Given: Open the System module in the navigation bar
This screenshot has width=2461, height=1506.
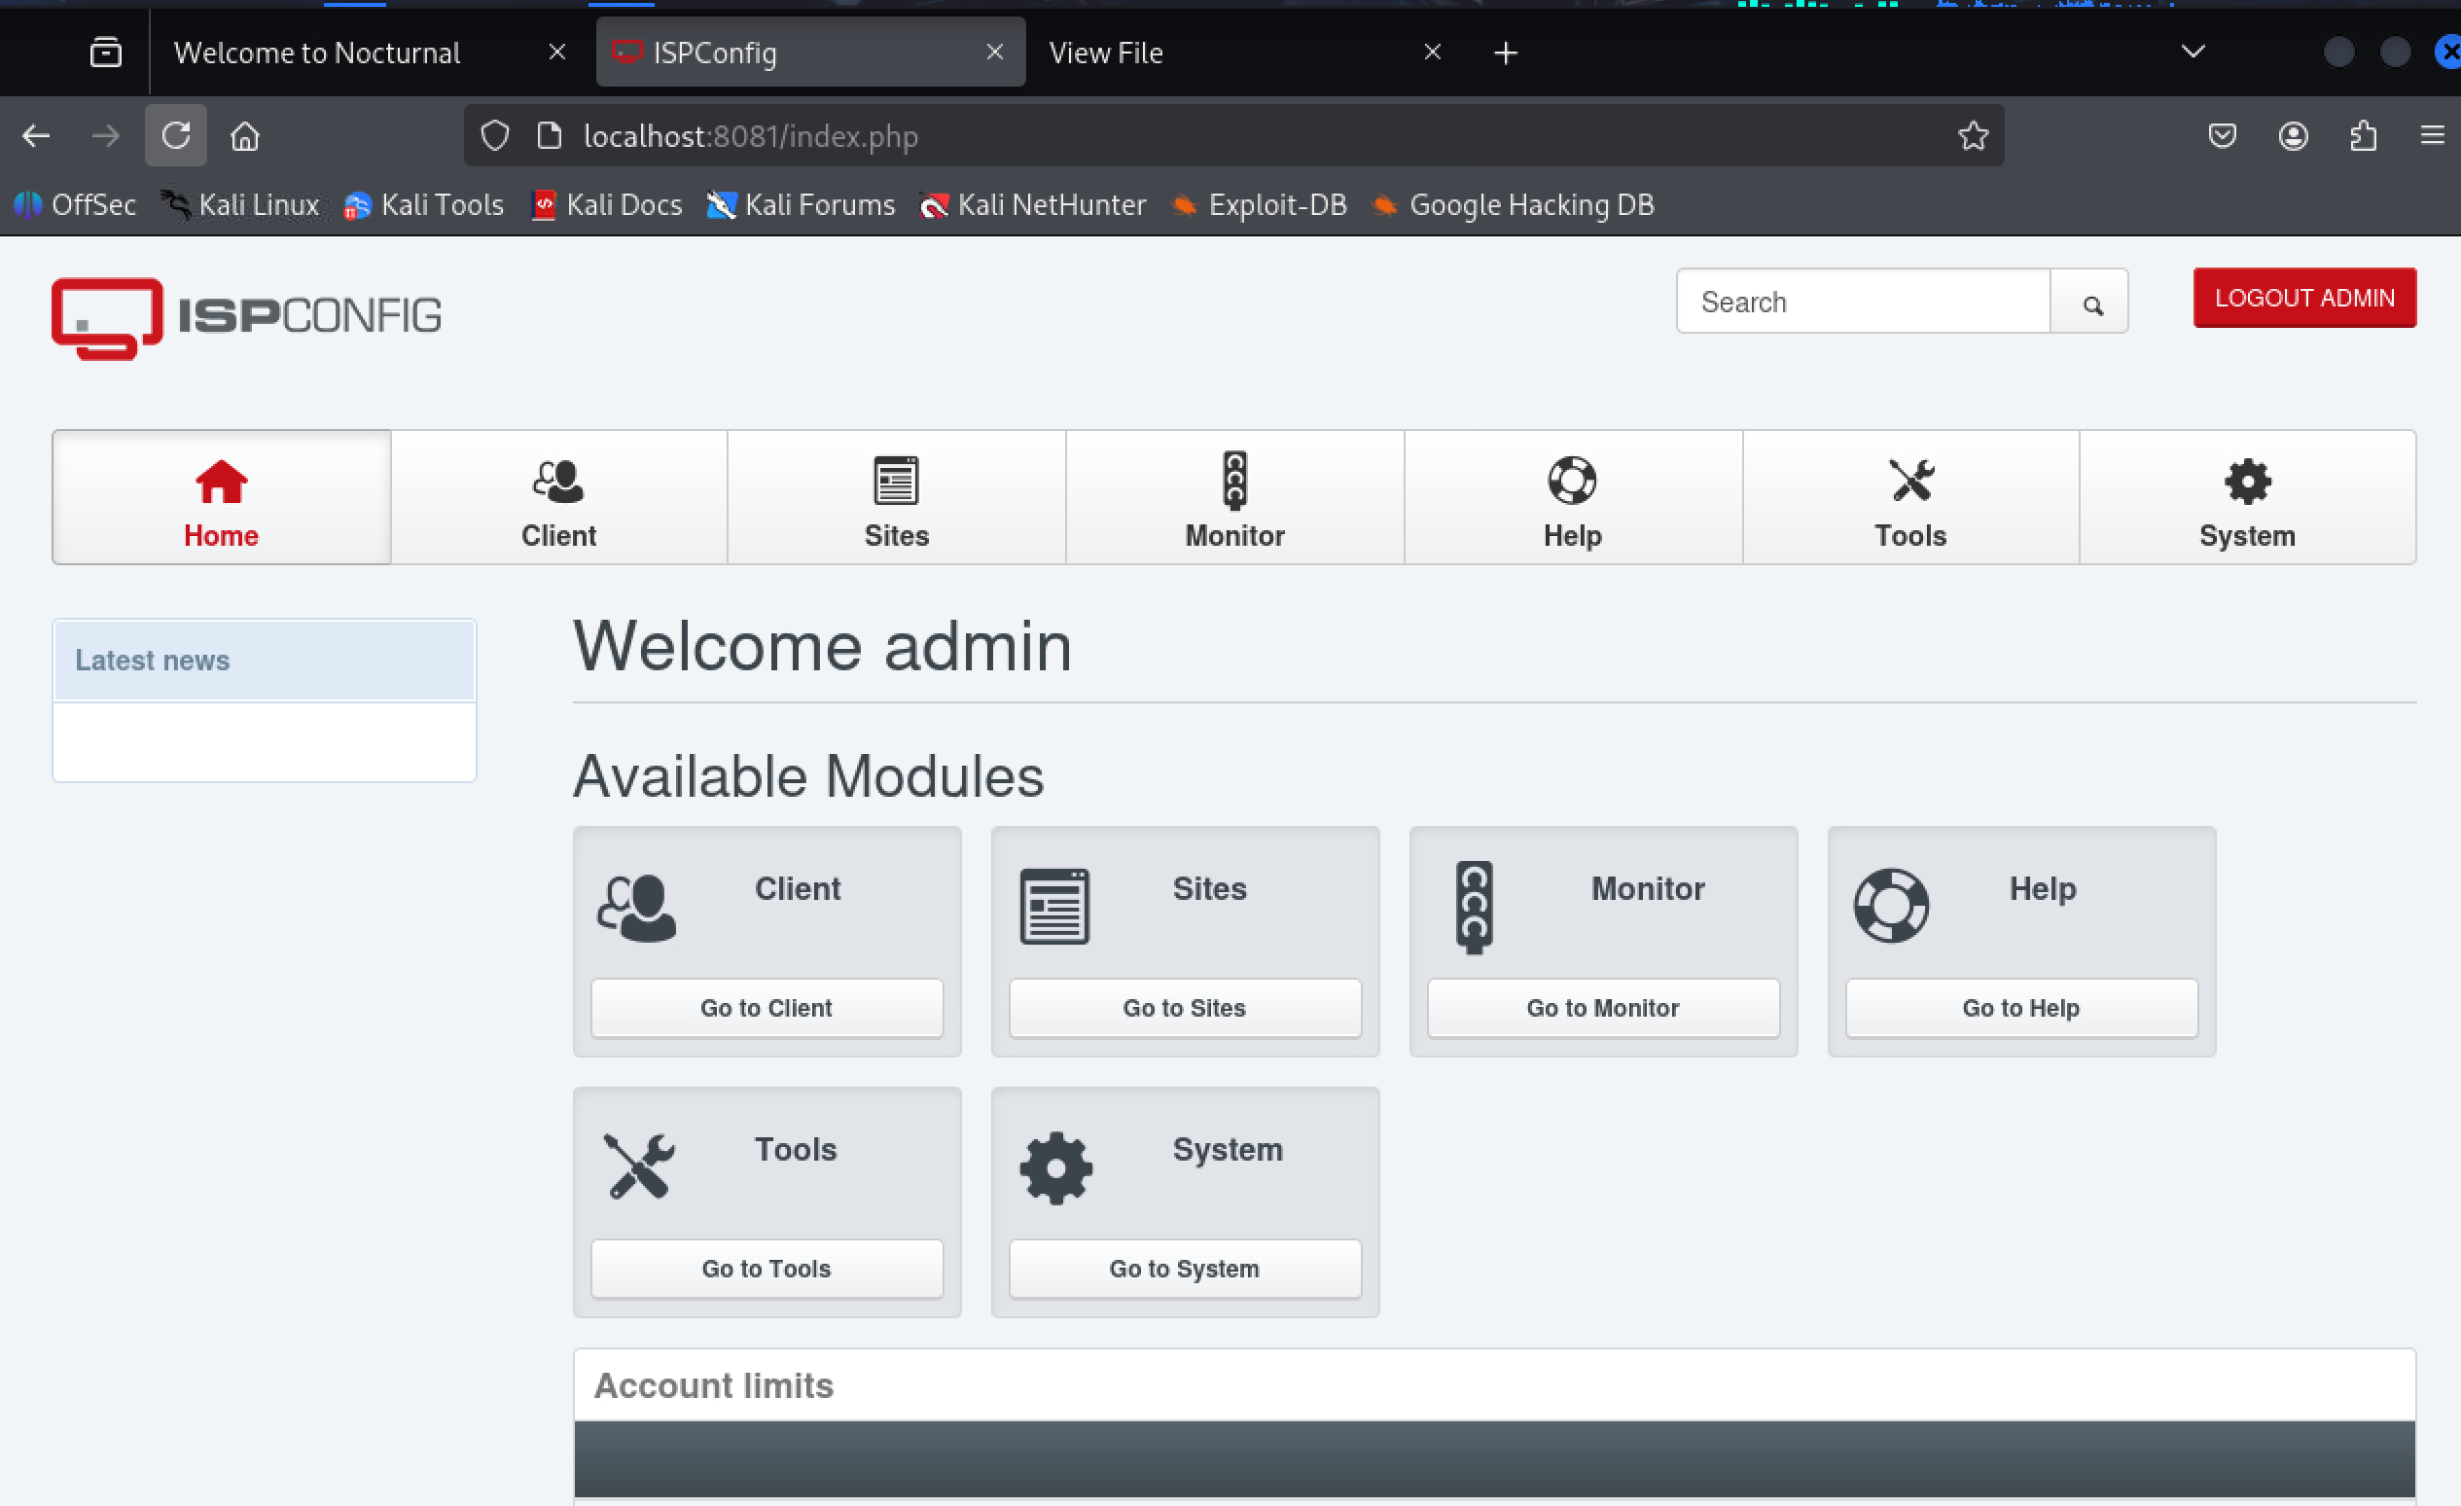Looking at the screenshot, I should 2247,497.
